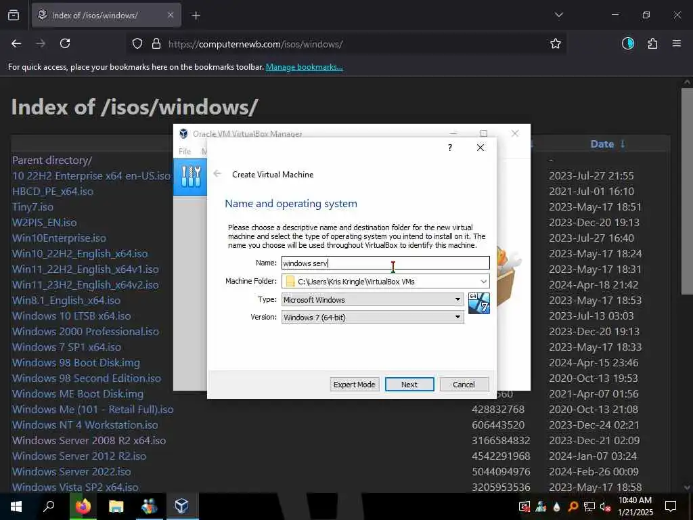The height and width of the screenshot is (520, 693).
Task: Open Win8.1_English_x64.iso link
Action: click(x=66, y=300)
